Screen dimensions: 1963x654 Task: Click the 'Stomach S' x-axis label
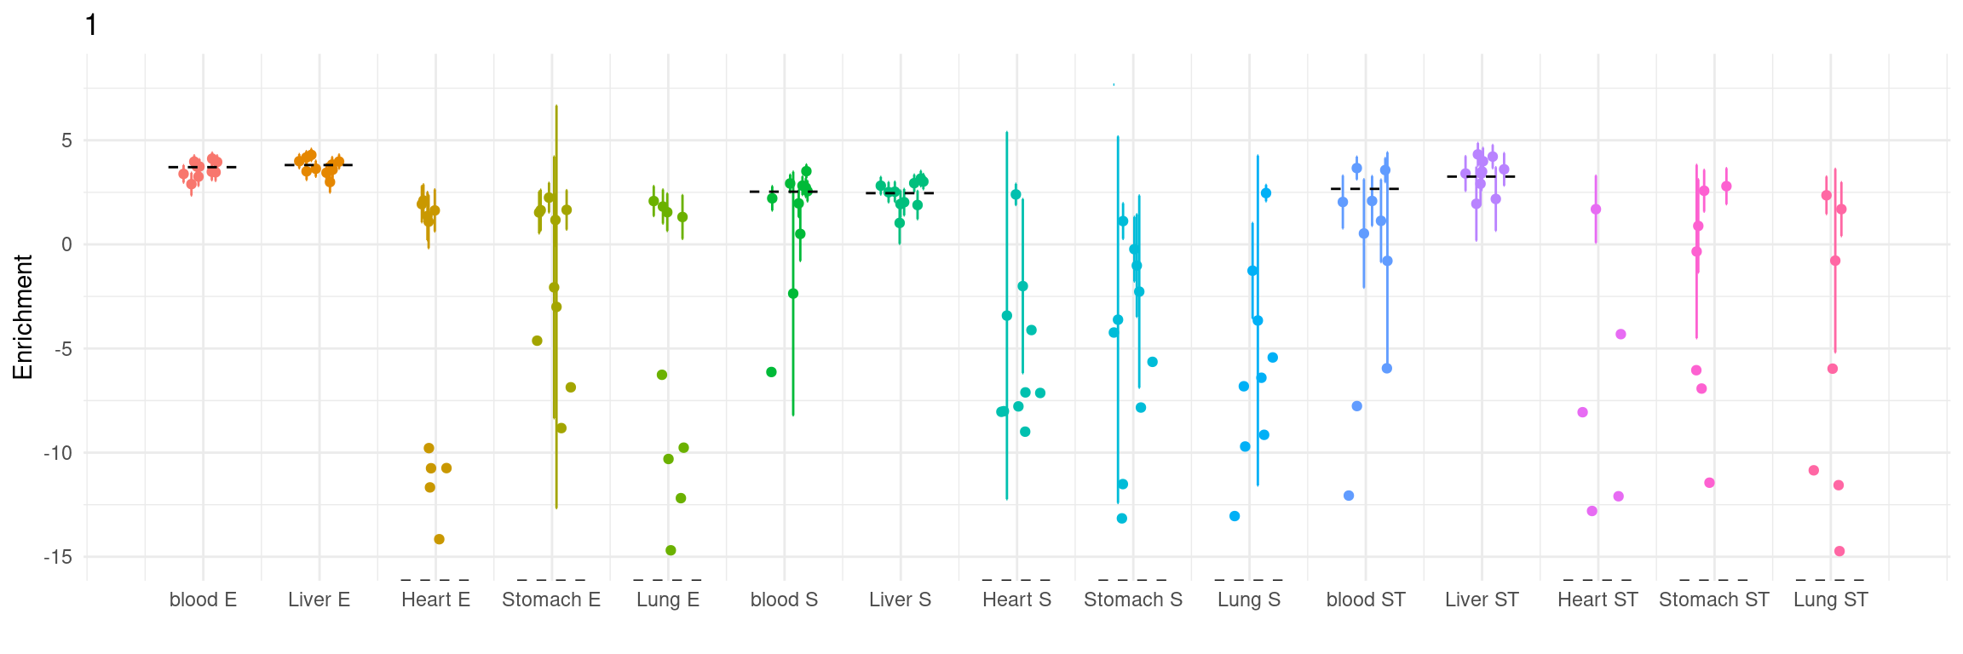tap(1133, 599)
